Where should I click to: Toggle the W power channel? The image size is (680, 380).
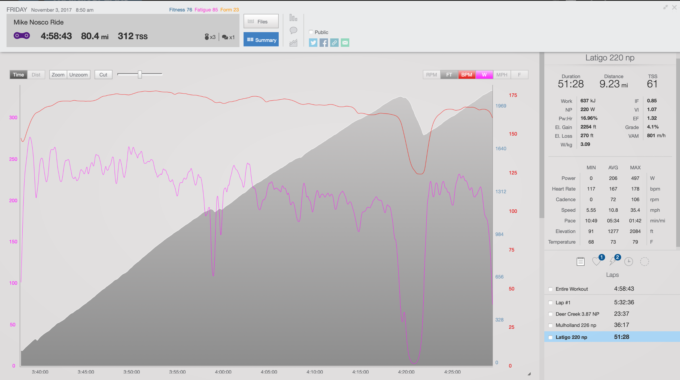point(484,75)
